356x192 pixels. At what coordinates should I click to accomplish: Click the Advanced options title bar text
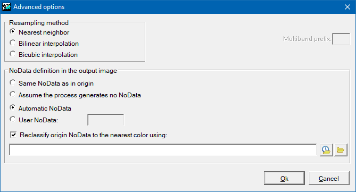pos(39,7)
